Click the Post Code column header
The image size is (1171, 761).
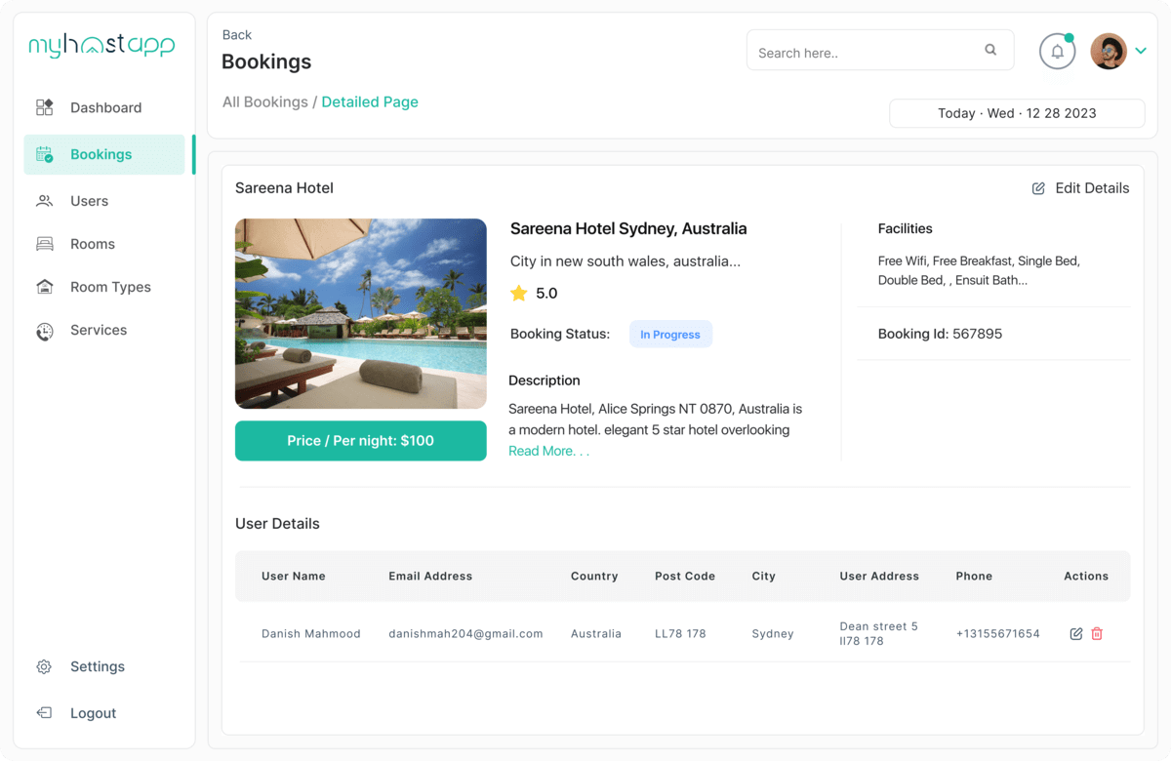685,577
